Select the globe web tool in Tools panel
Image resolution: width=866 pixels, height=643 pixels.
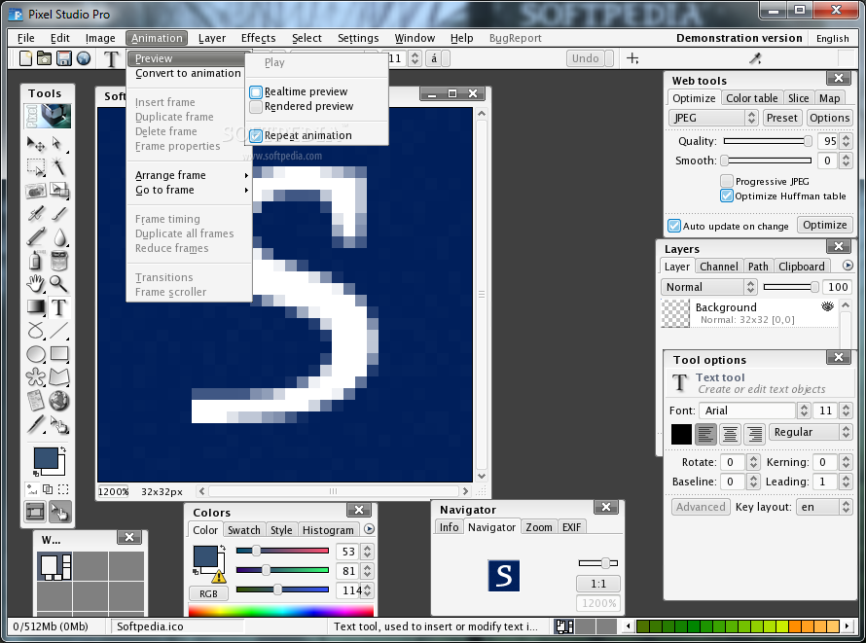(x=58, y=401)
